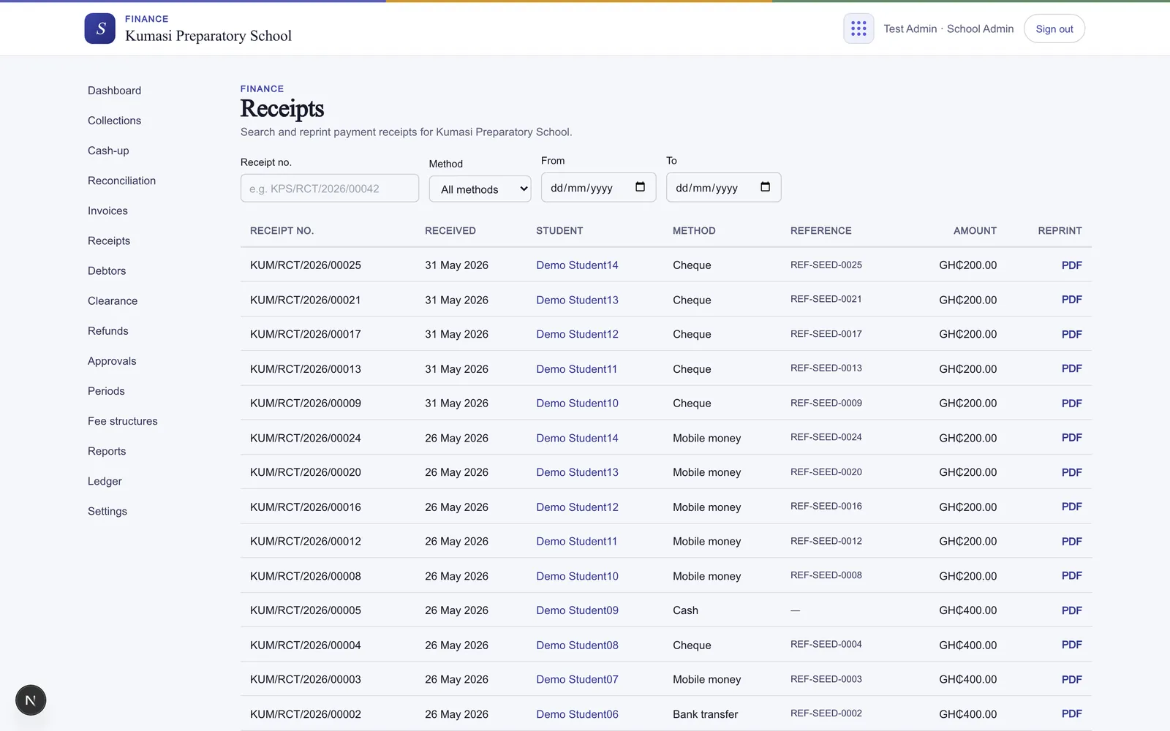Open Reports in sidebar

[x=107, y=451]
